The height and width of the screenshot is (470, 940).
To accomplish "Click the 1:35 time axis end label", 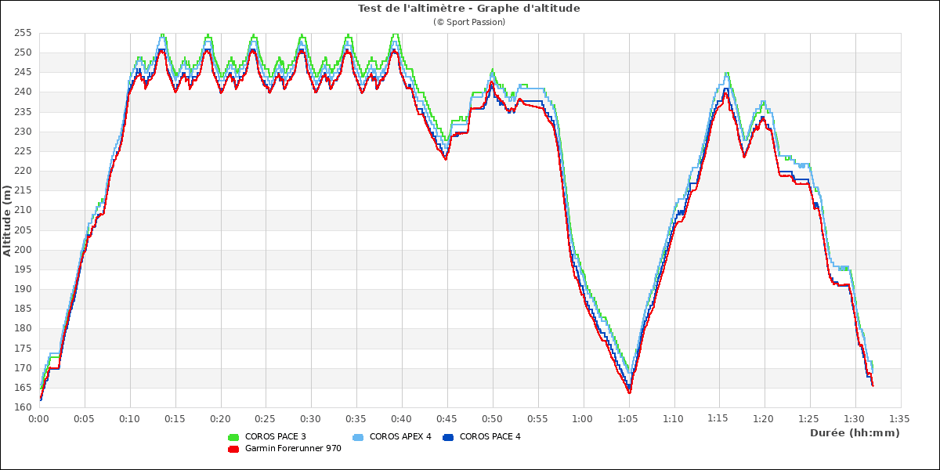I will click(x=899, y=419).
